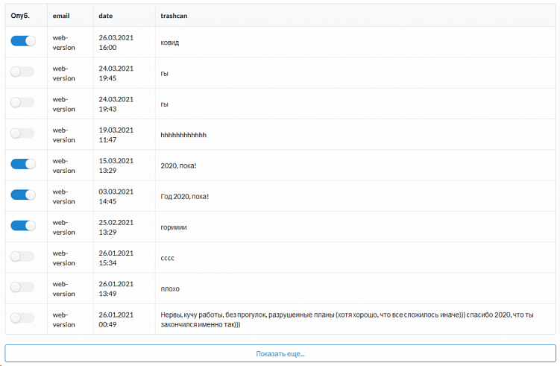Turn on publish switch for 'плохо' row
This screenshot has height=366, width=560.
(x=22, y=287)
